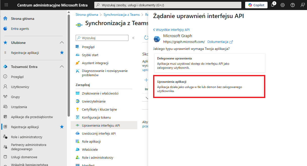307x166 pixels.
Task: Collapse the resource menu with double chevron
Action: click(x=133, y=38)
